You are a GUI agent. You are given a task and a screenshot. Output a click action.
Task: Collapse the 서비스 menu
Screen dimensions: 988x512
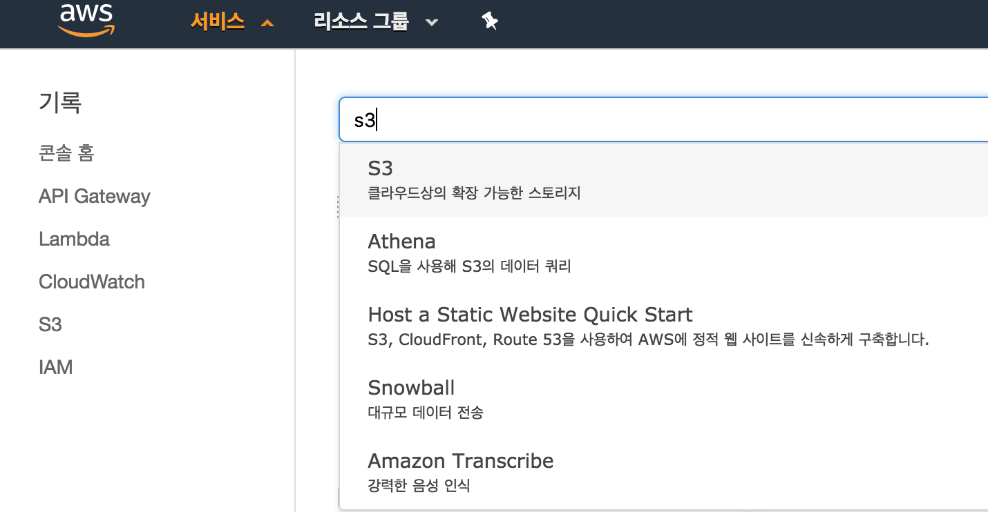tap(232, 21)
